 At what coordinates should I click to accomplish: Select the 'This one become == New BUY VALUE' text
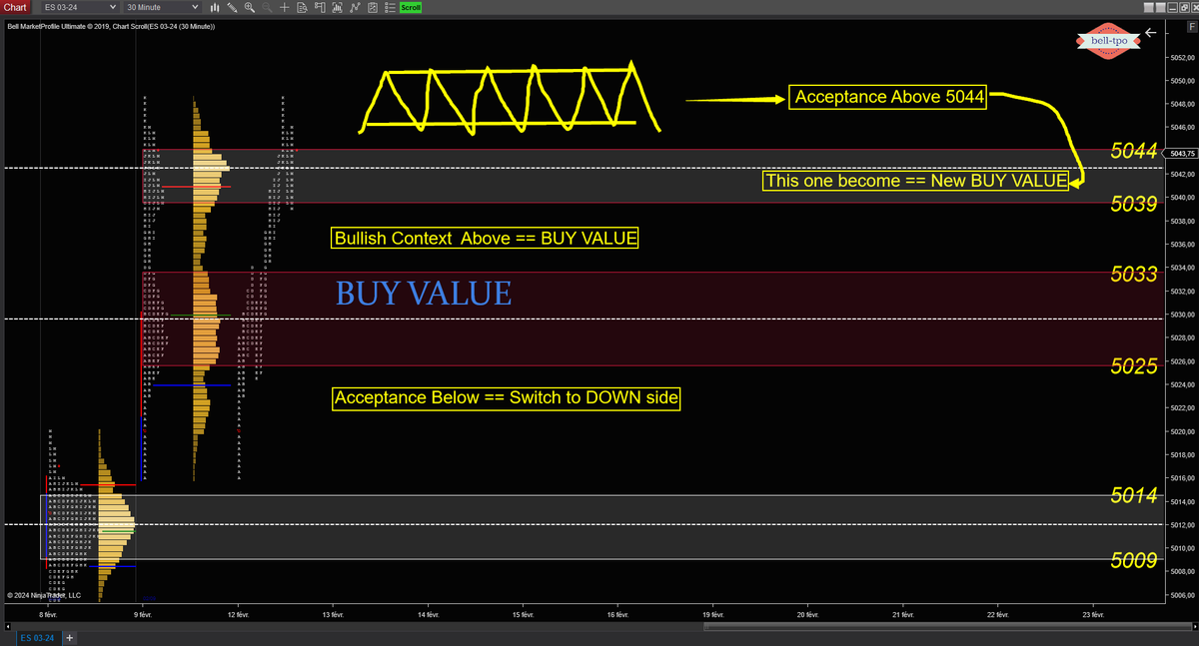pyautogui.click(x=916, y=181)
